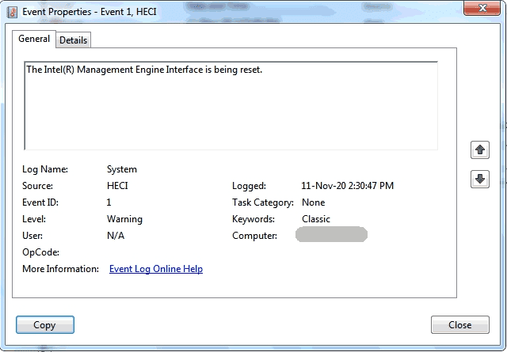
Task: Select the Keywords value Classic
Action: (316, 219)
